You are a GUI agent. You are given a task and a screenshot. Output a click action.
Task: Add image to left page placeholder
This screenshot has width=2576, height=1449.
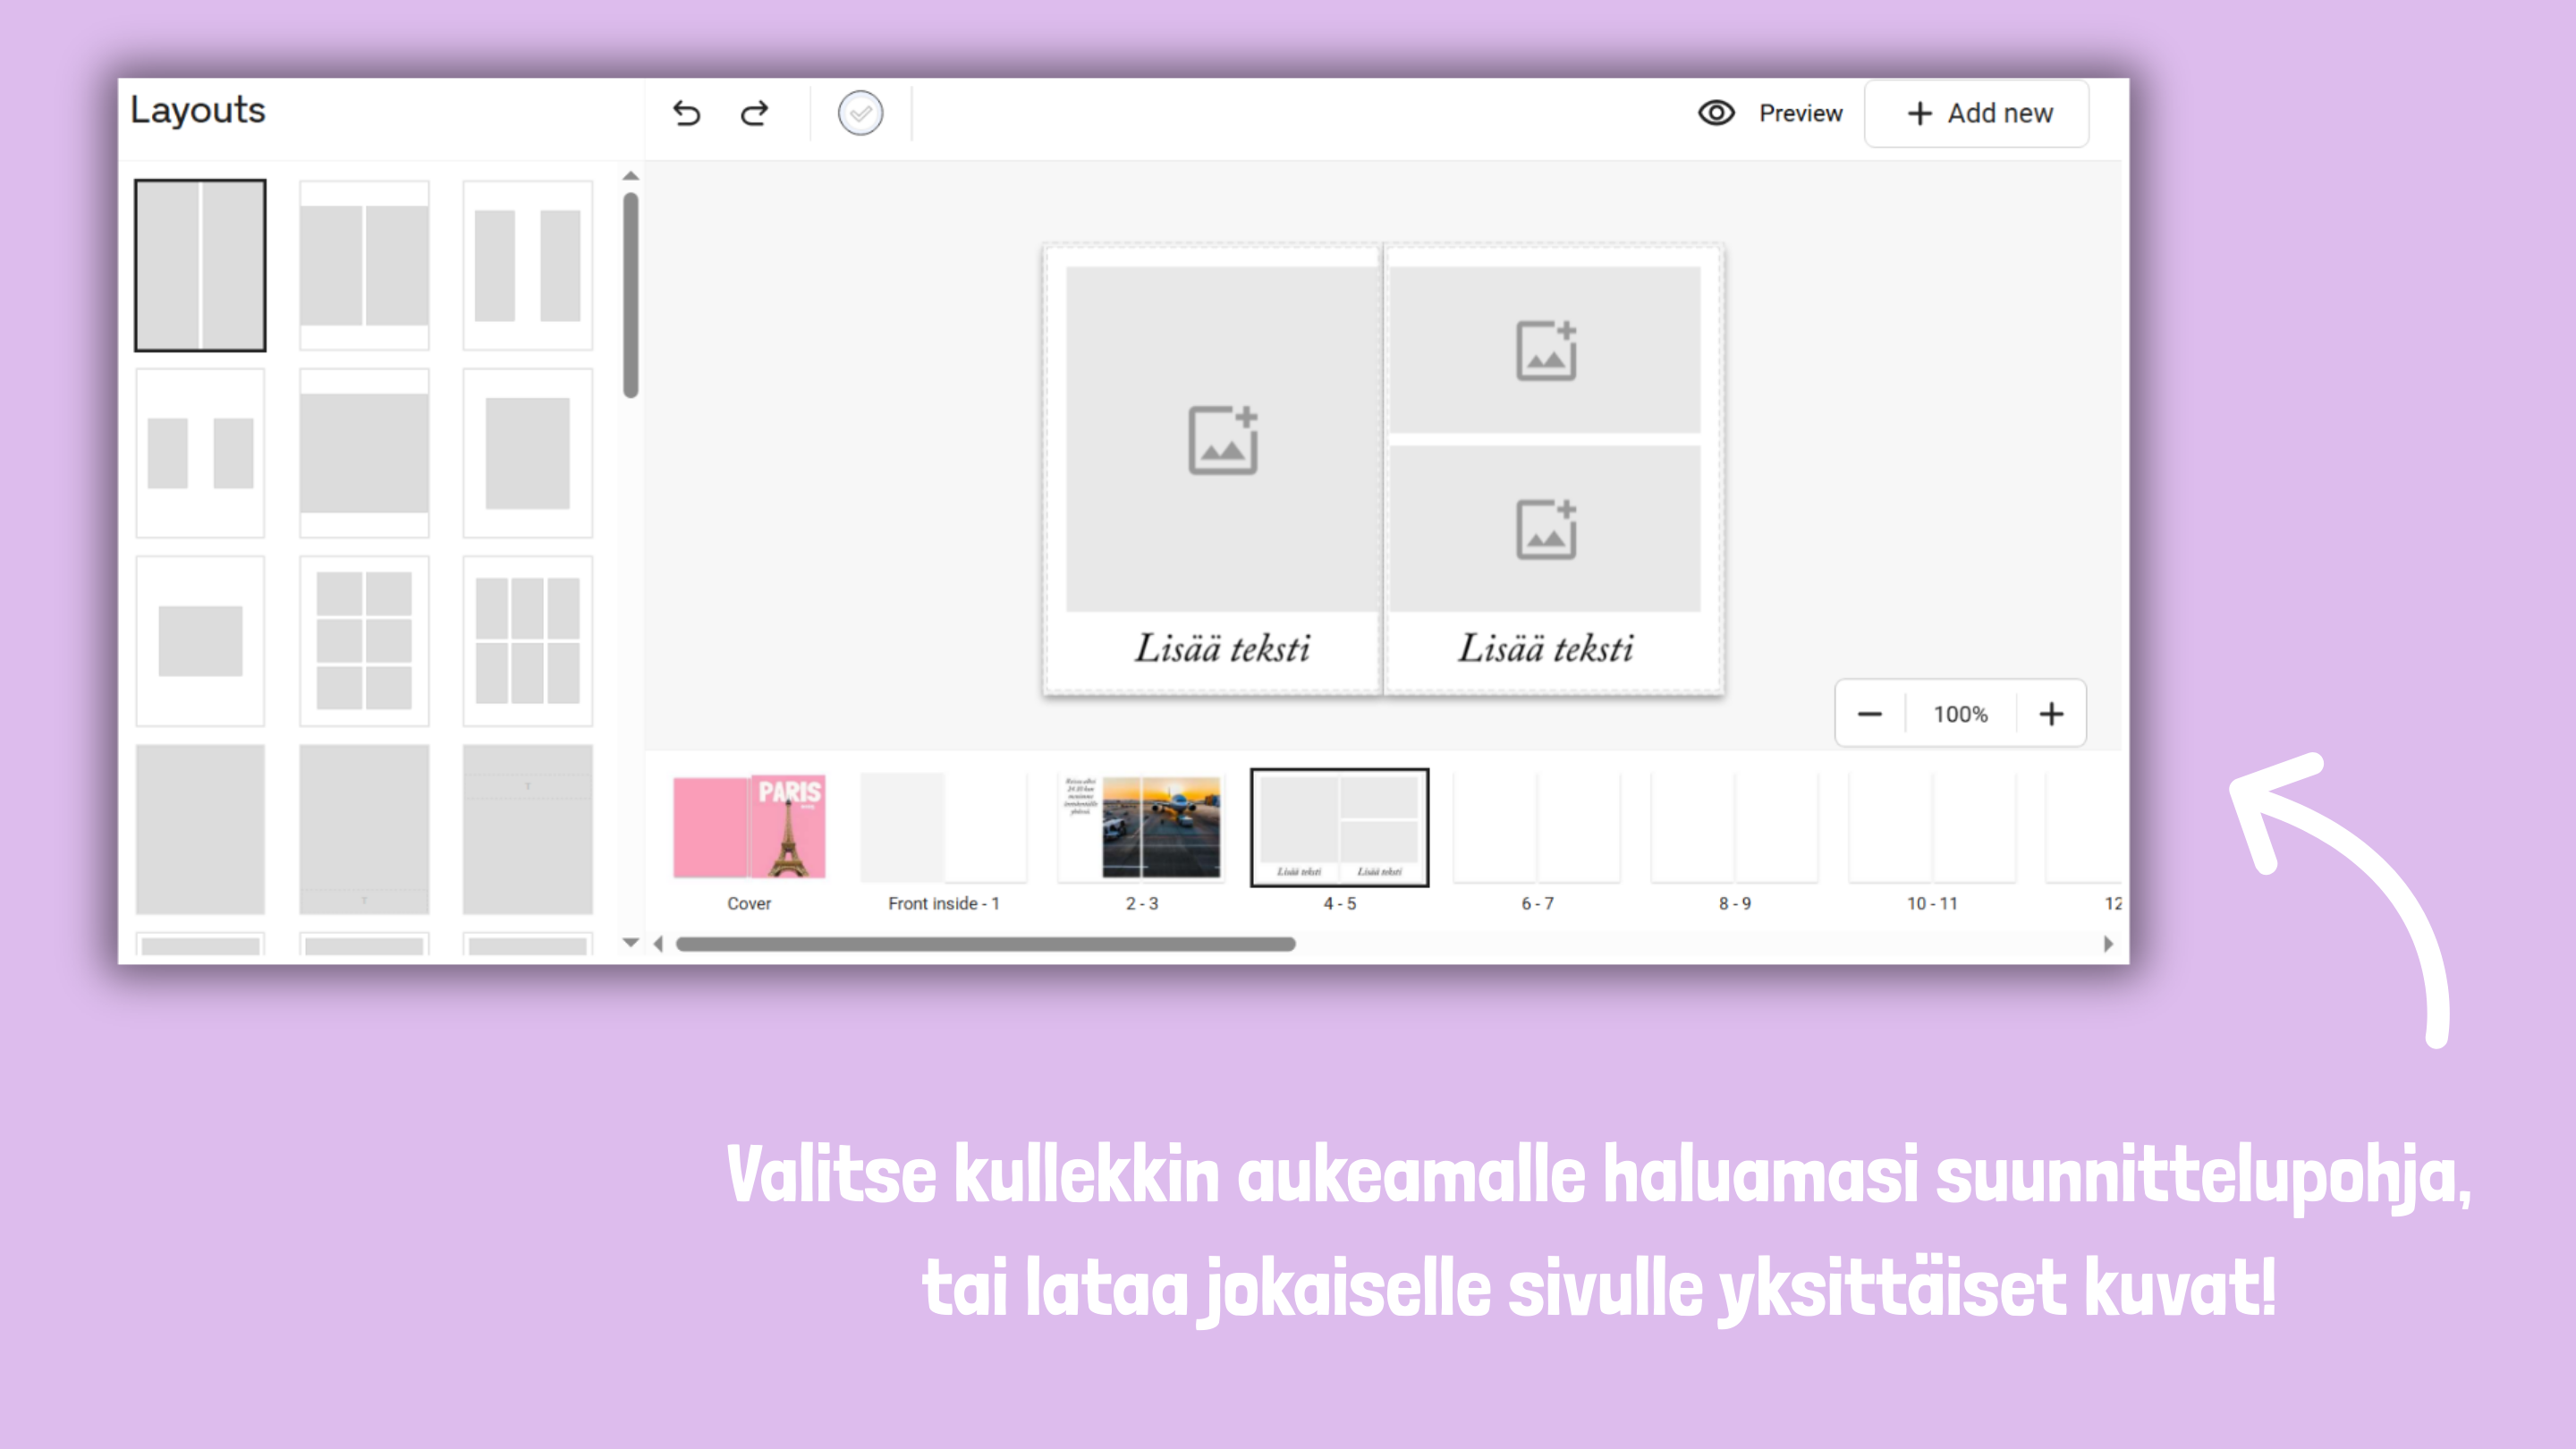click(x=1222, y=439)
